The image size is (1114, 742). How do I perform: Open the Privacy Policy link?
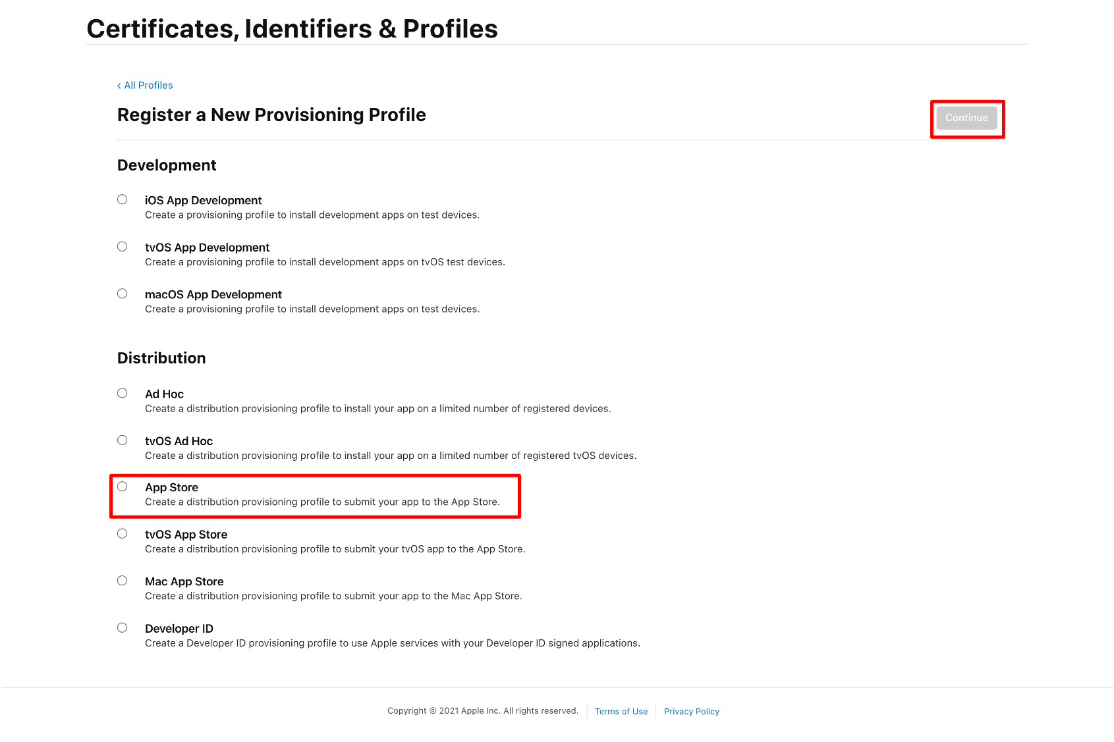692,712
